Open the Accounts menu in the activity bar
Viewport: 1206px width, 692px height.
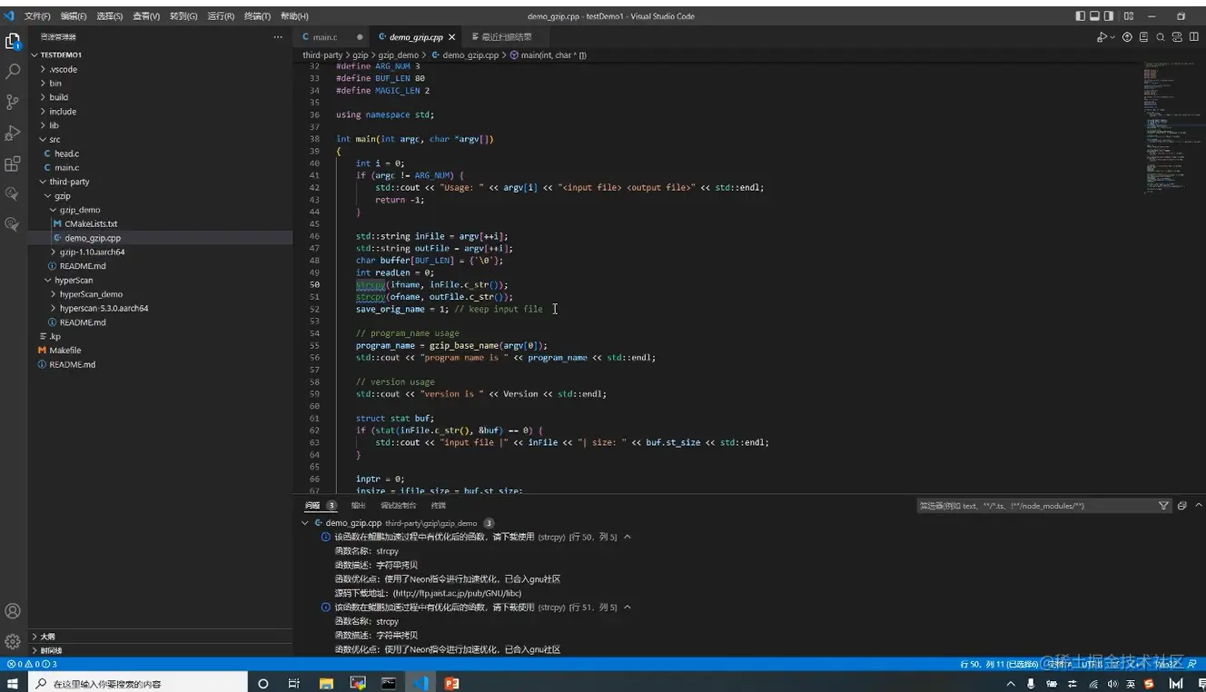[13, 611]
